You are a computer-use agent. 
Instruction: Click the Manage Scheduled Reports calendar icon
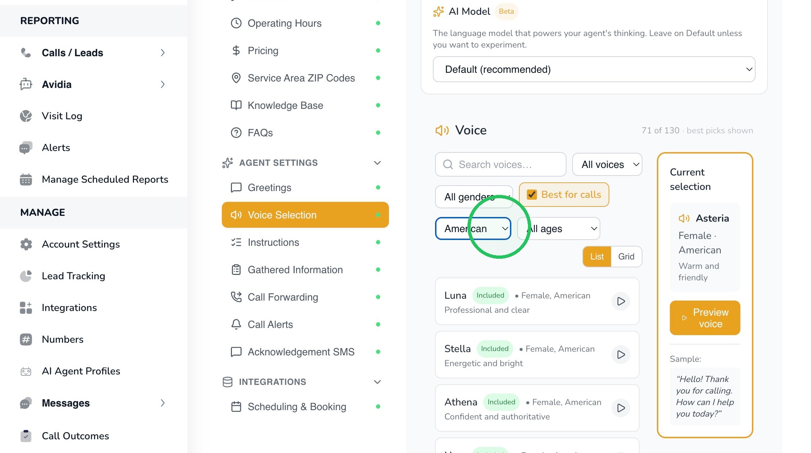[x=26, y=179]
